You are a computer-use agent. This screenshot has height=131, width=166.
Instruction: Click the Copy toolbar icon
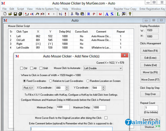[x=77, y=14]
